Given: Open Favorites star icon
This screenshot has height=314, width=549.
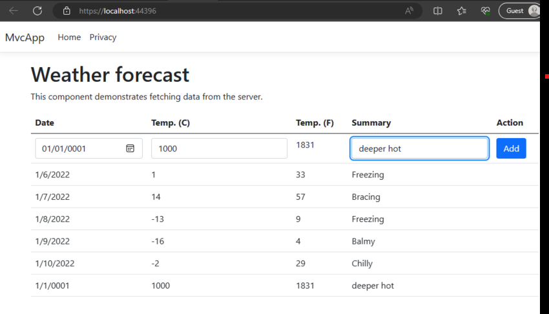Looking at the screenshot, I should [461, 11].
